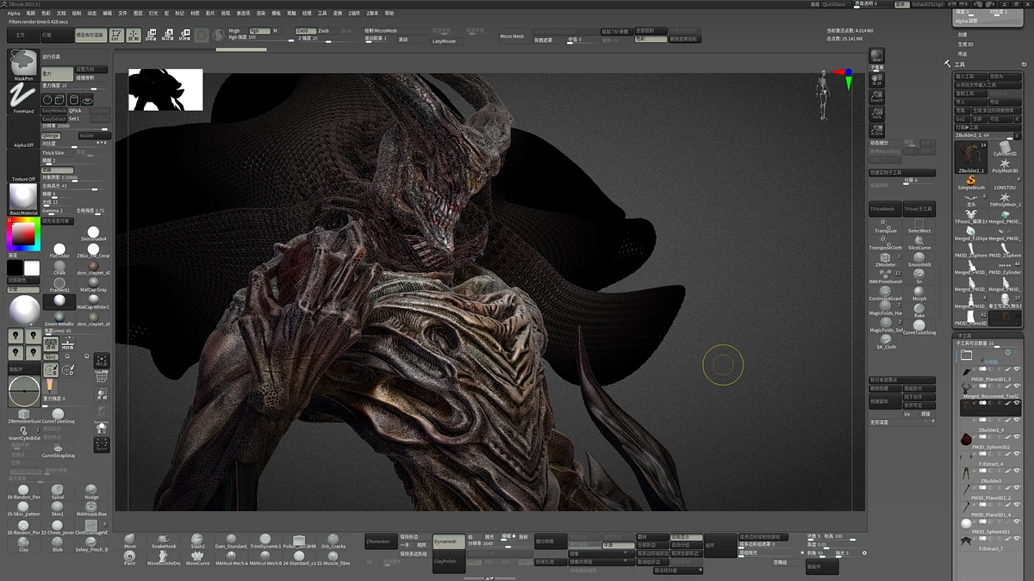Open the BasicMaterial material picker
Screen dimensions: 1034x581
[x=23, y=199]
